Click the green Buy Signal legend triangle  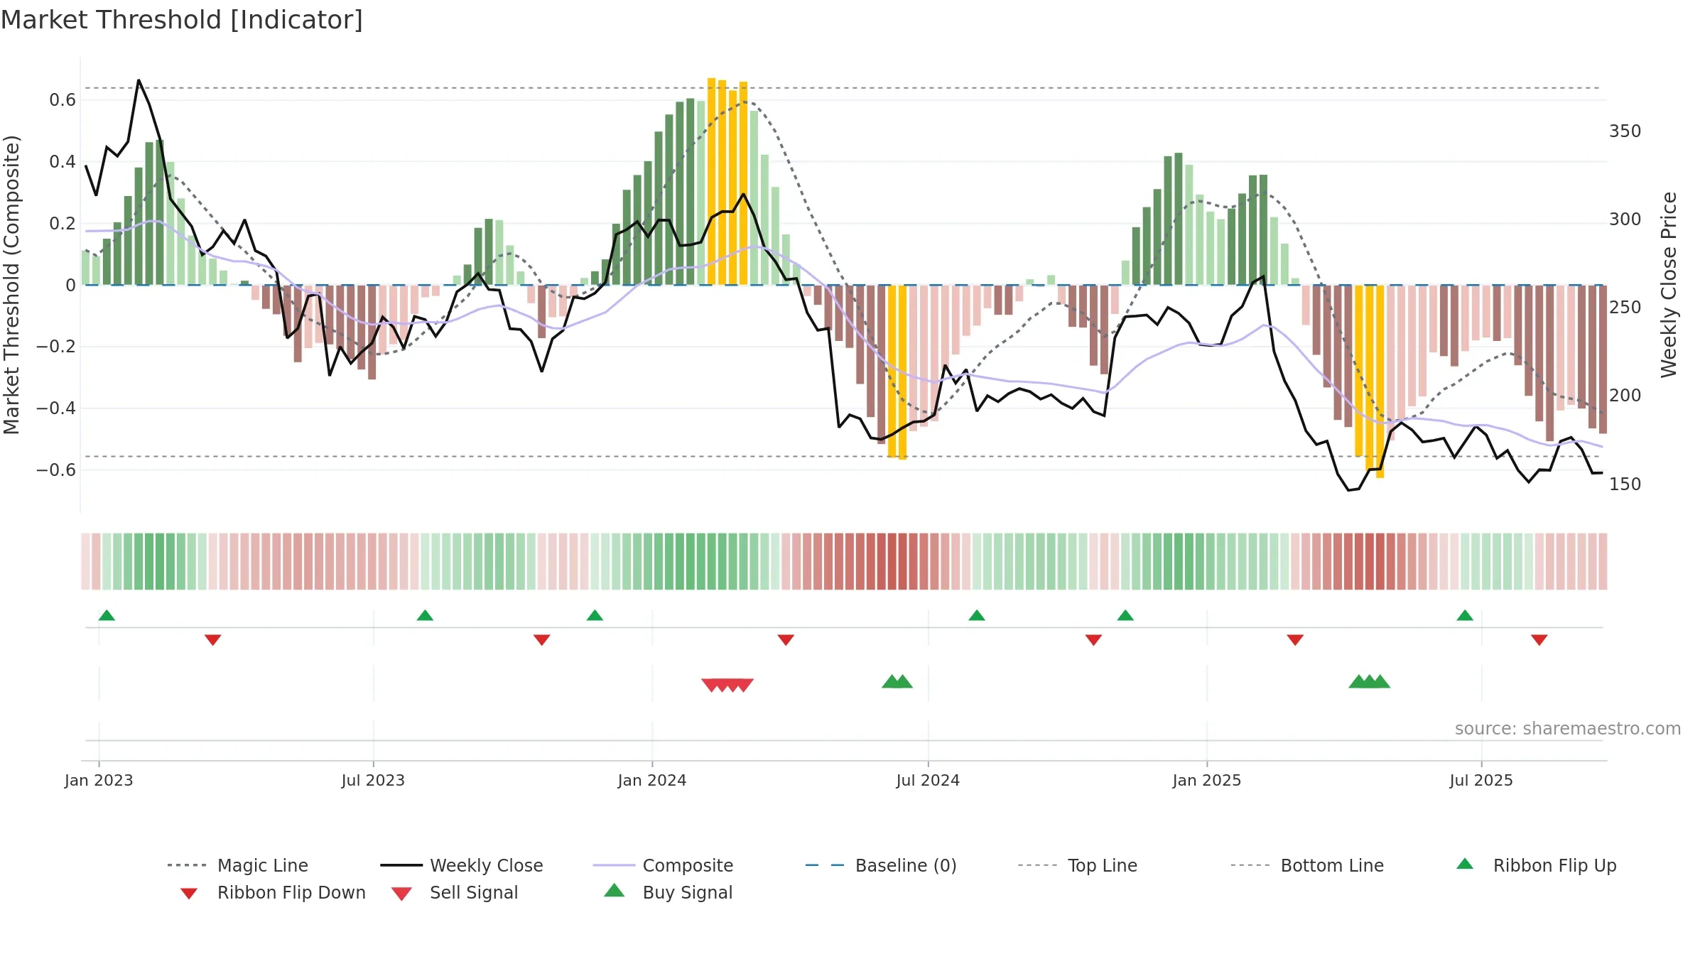pyautogui.click(x=614, y=890)
